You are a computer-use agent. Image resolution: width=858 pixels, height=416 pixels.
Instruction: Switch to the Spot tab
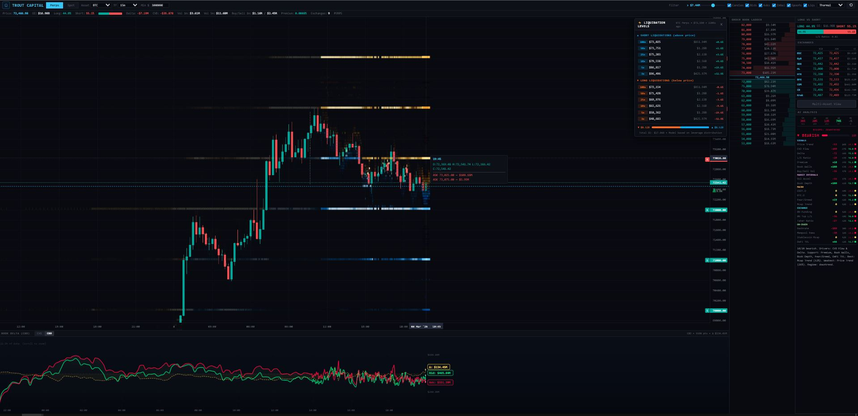pyautogui.click(x=71, y=5)
